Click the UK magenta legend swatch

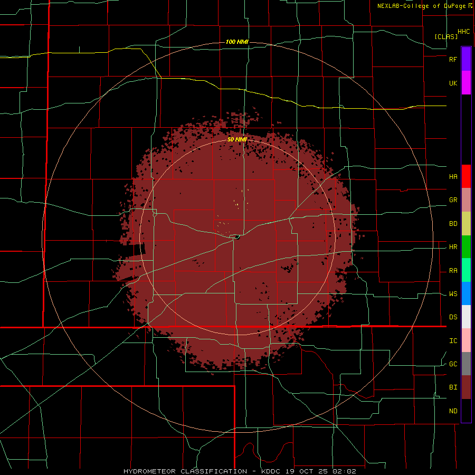tap(466, 83)
